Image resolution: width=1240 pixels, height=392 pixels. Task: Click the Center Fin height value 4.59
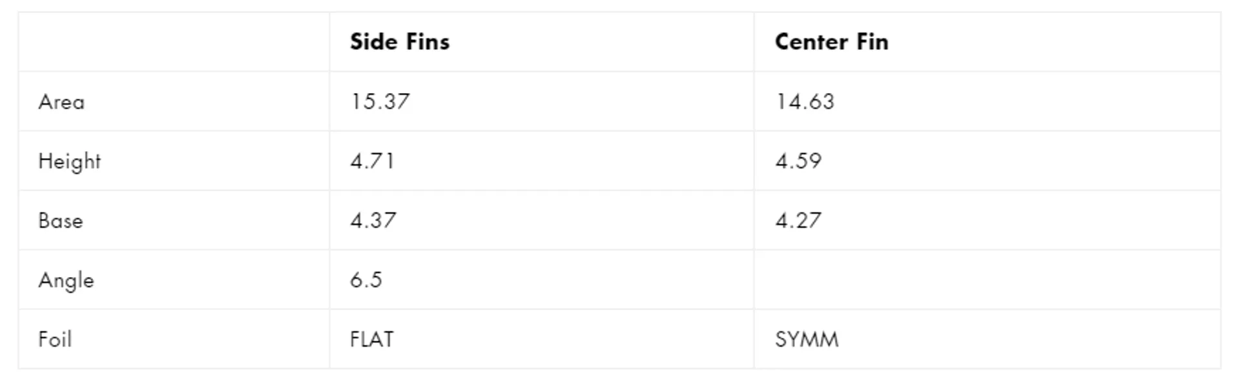[x=799, y=161]
